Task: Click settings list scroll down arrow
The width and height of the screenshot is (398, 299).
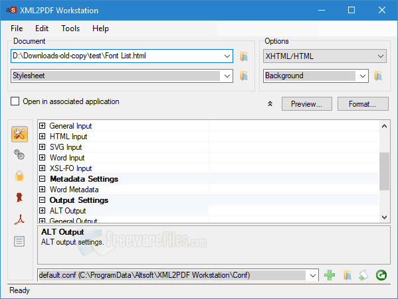Action: tap(384, 217)
